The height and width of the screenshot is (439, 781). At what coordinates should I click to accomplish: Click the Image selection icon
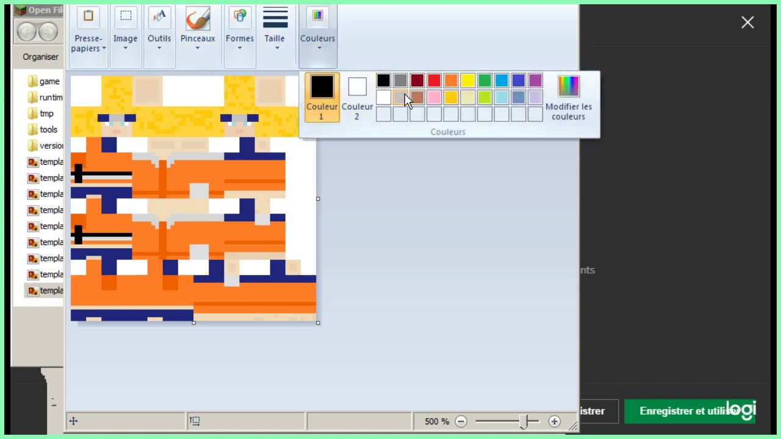click(125, 17)
